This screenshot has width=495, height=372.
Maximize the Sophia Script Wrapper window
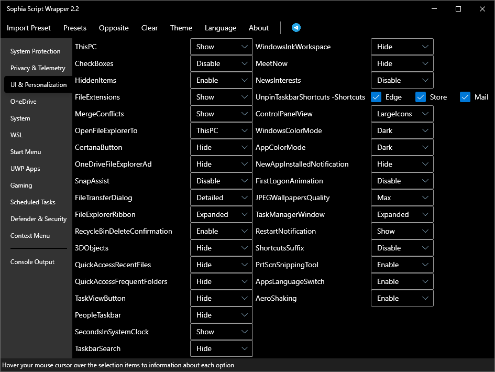coord(458,9)
